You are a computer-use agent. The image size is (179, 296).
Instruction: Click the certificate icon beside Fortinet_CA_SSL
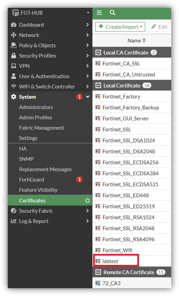[x=98, y=63]
